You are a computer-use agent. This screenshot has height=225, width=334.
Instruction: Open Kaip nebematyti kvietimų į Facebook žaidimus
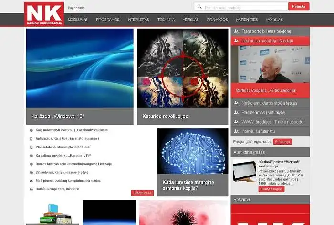click(72, 130)
